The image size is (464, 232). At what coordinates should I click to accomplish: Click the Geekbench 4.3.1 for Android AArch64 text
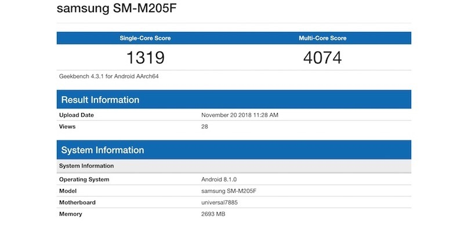pyautogui.click(x=109, y=77)
